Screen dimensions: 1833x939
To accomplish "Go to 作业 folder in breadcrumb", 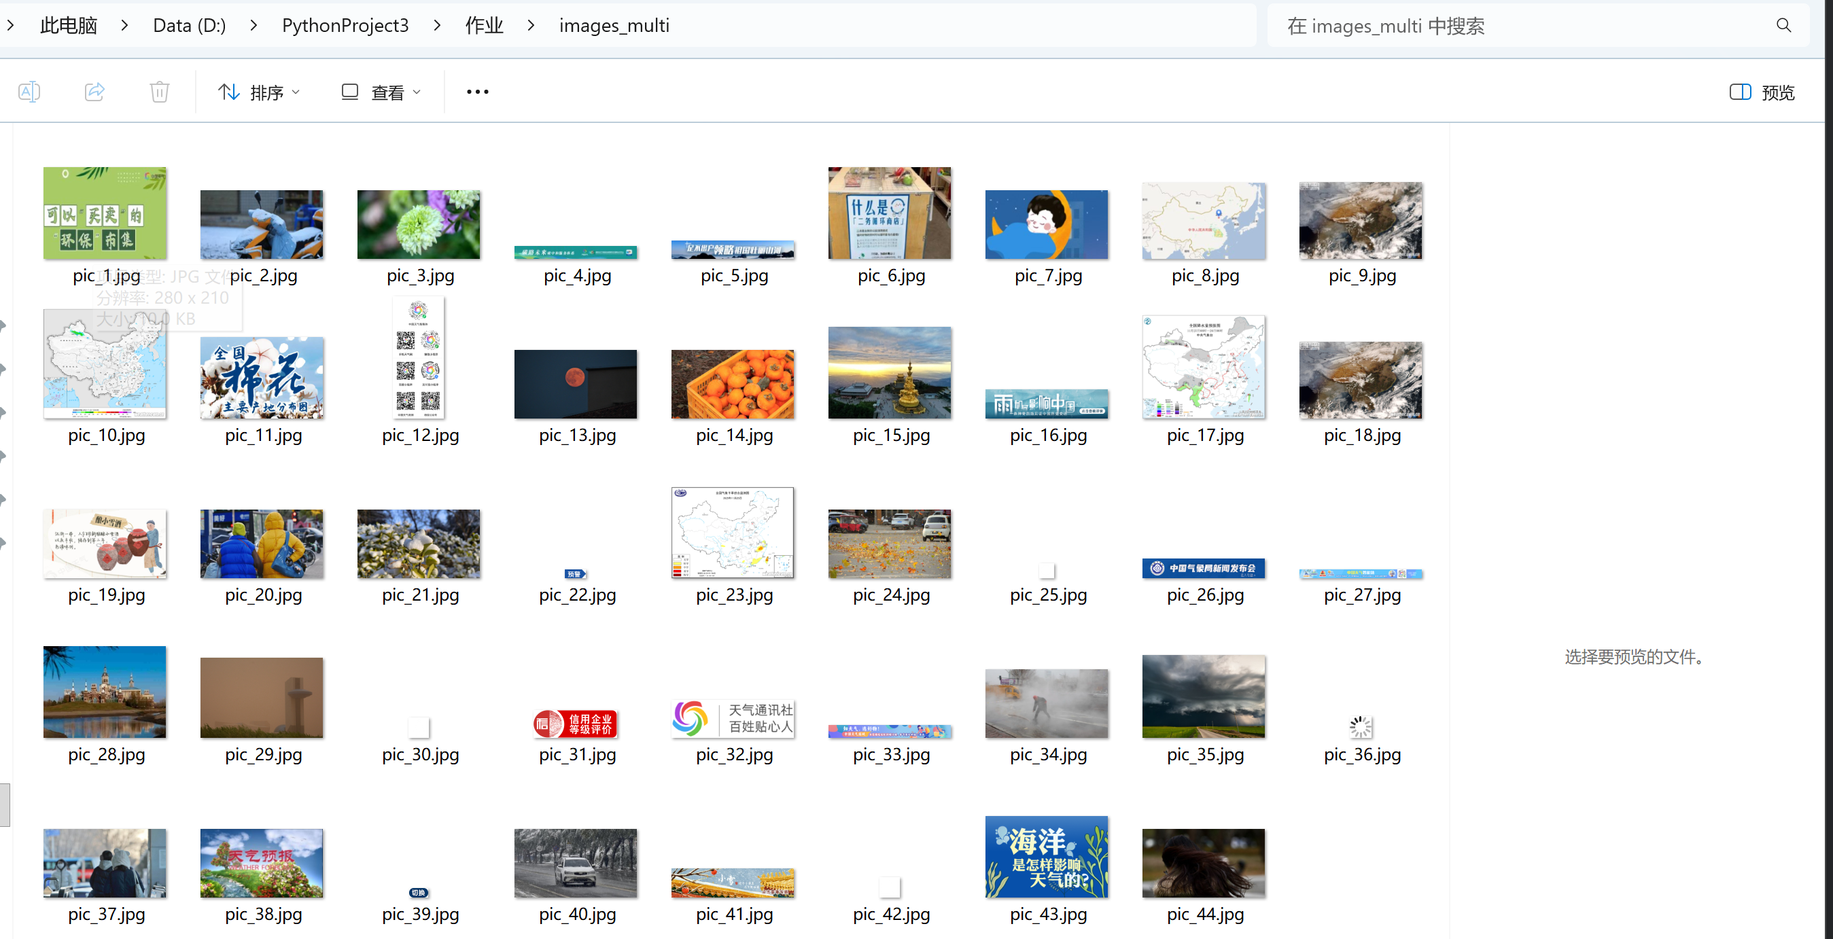I will [484, 26].
